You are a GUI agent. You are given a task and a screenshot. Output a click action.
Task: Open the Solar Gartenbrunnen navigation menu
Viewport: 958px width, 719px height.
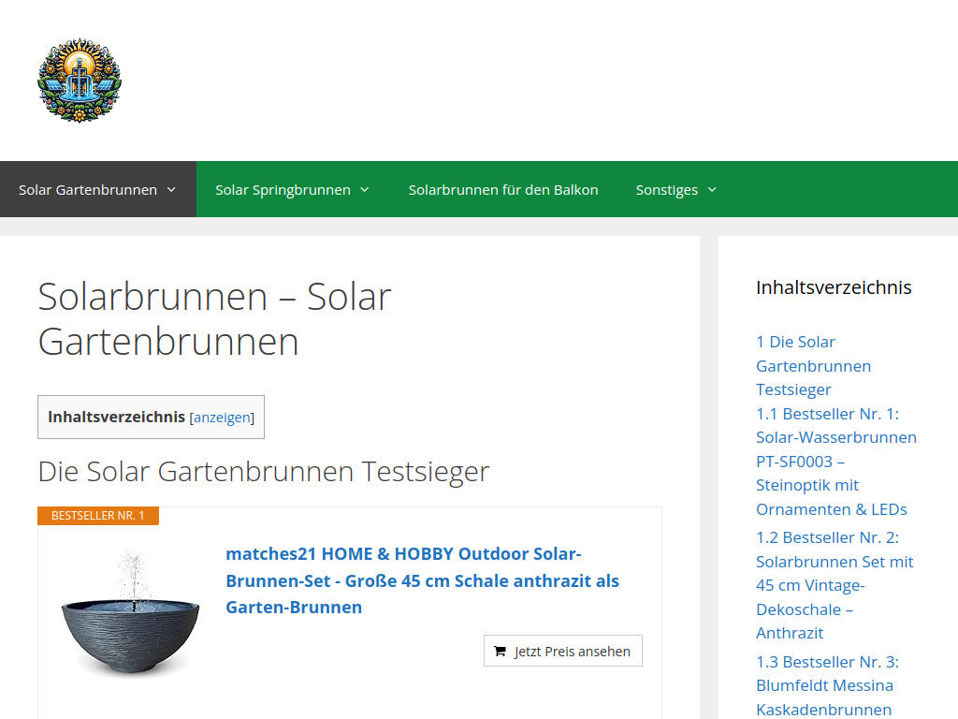(x=88, y=189)
